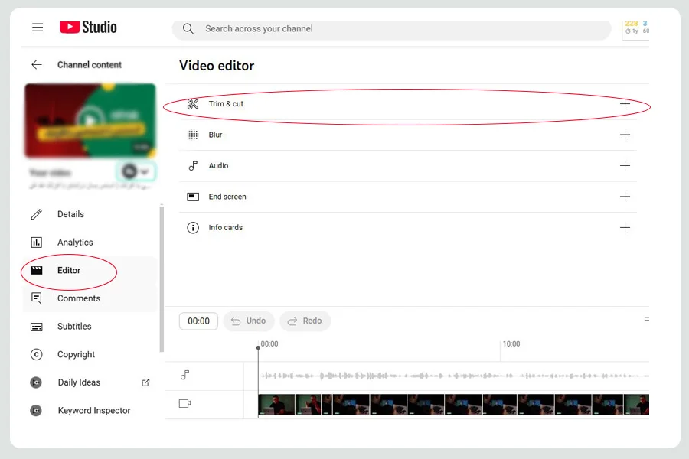
Task: Click the Audio music note icon
Action: [193, 165]
